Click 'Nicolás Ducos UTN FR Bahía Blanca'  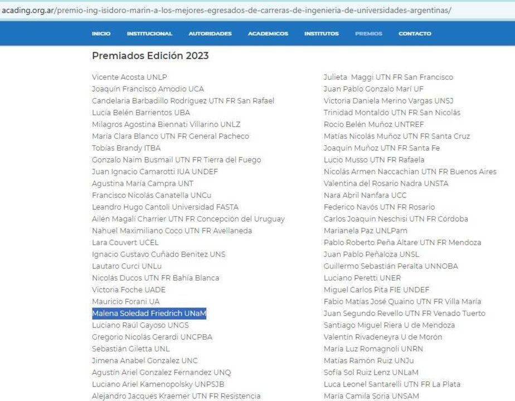(156, 278)
